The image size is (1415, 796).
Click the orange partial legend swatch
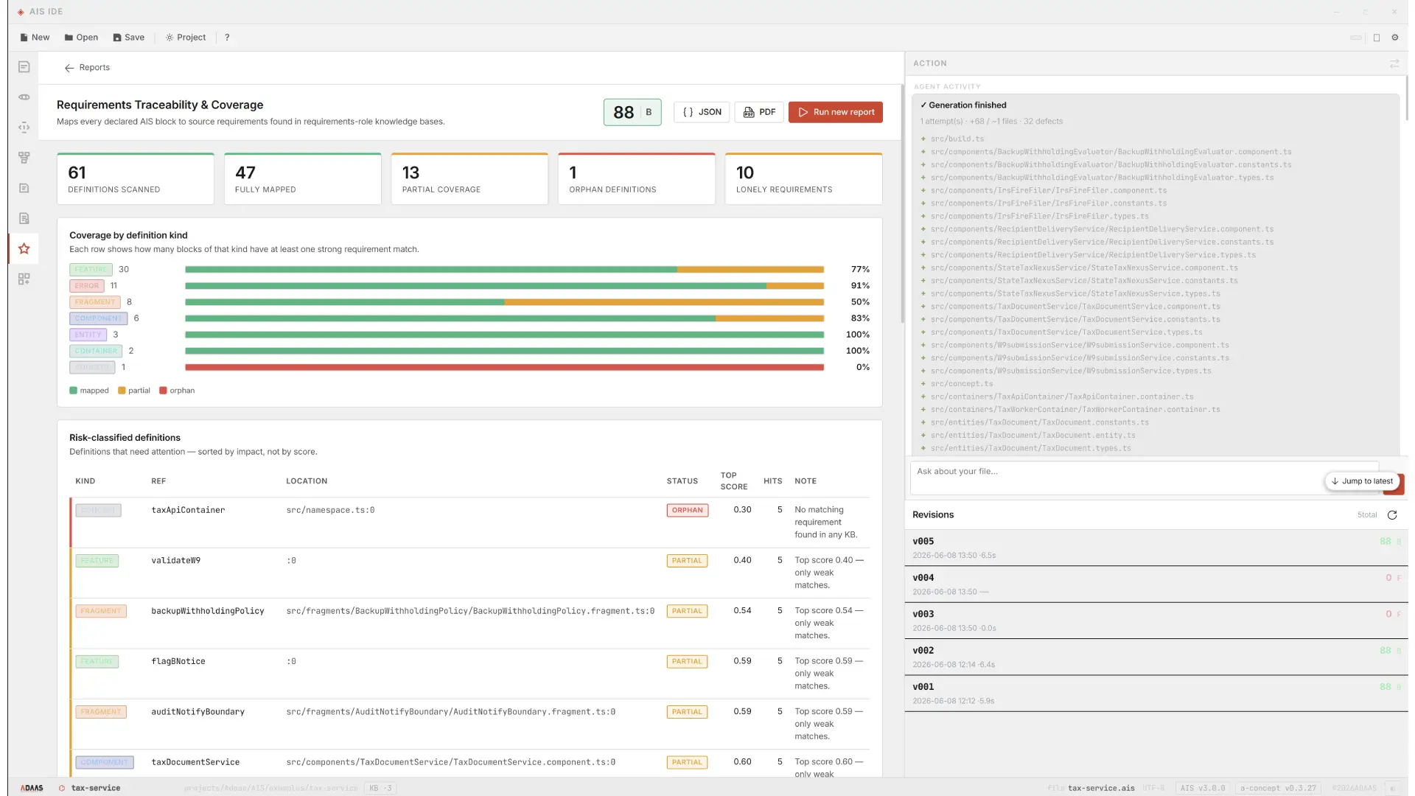pos(122,391)
